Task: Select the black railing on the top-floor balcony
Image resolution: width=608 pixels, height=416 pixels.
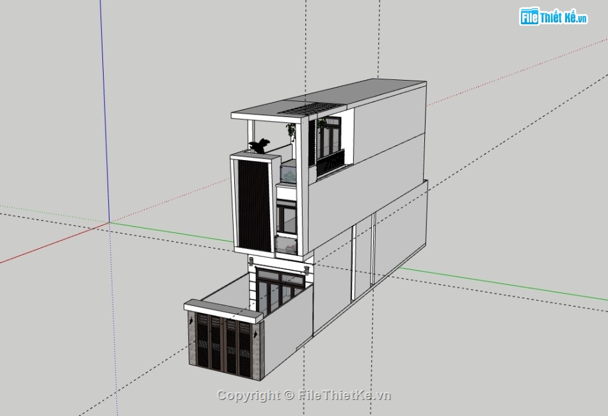Action: pos(330,163)
